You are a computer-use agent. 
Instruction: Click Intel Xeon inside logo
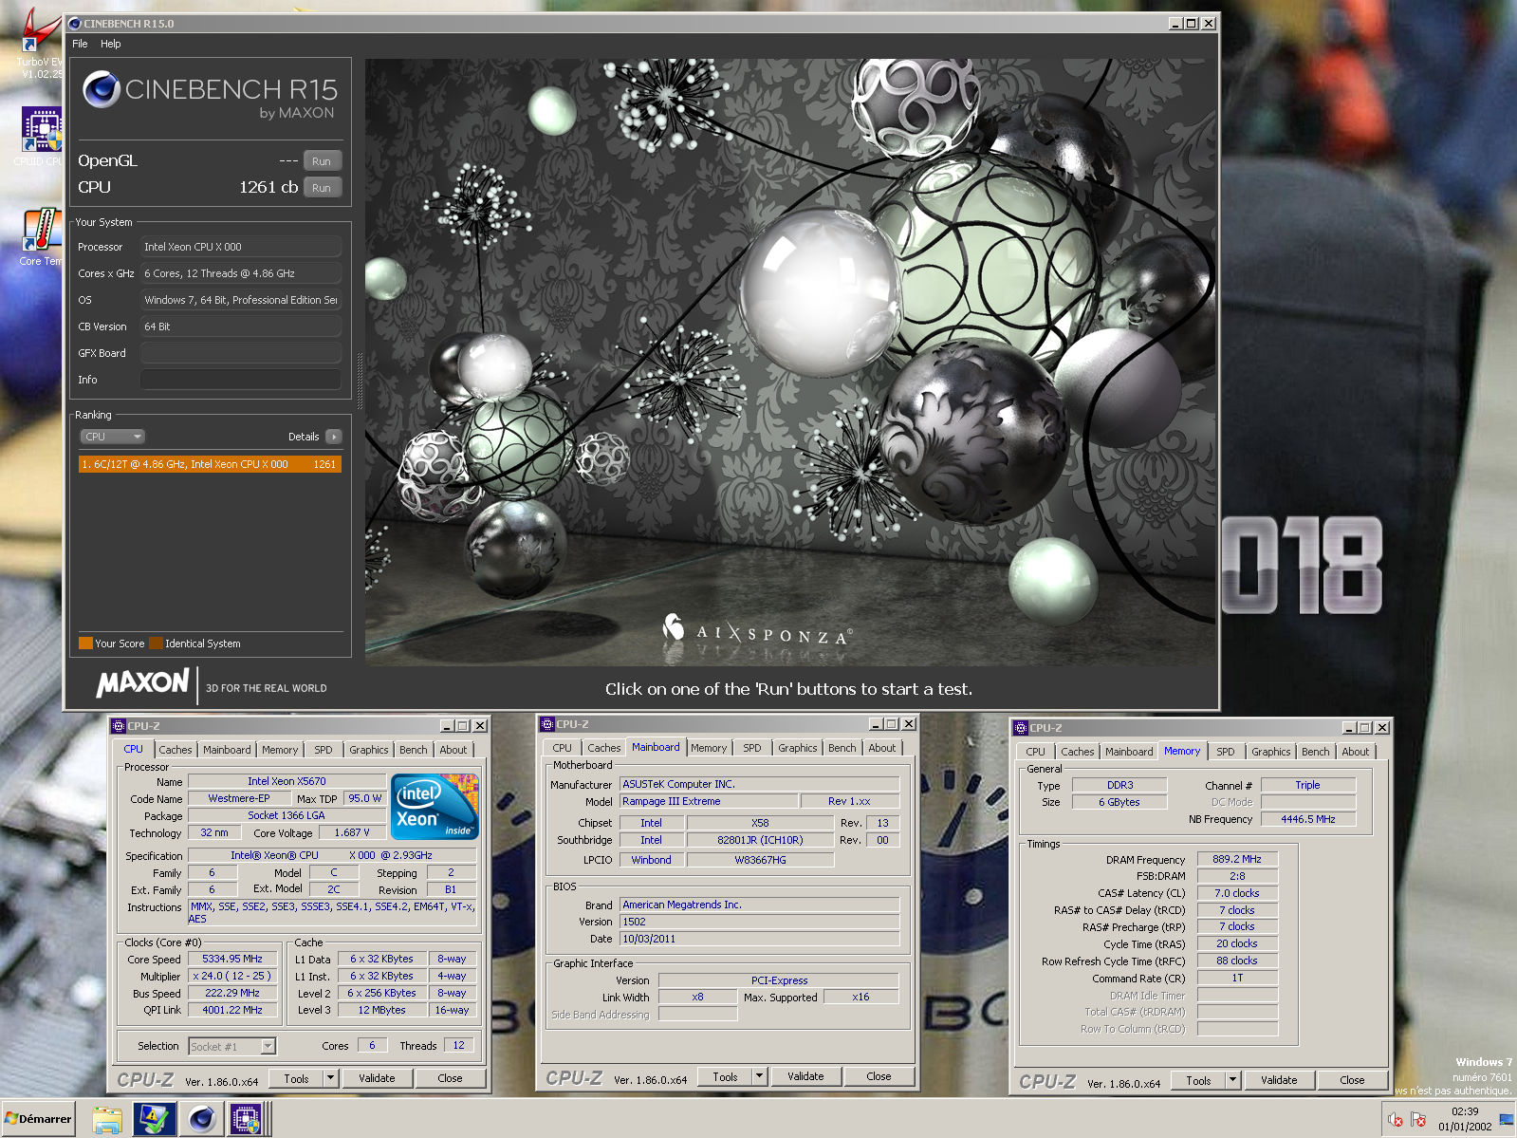435,807
